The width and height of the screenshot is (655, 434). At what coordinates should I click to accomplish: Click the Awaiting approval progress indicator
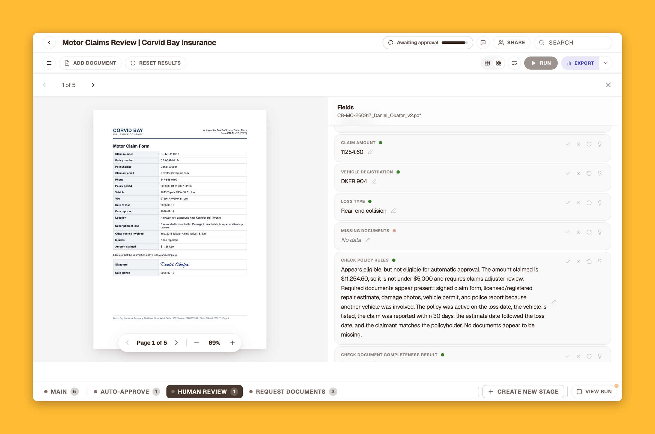[x=428, y=43]
